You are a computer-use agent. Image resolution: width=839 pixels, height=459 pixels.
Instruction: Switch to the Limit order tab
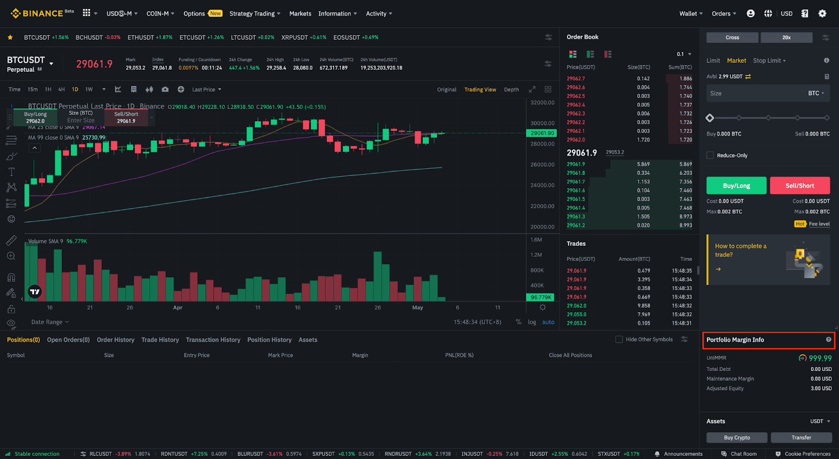pyautogui.click(x=713, y=61)
